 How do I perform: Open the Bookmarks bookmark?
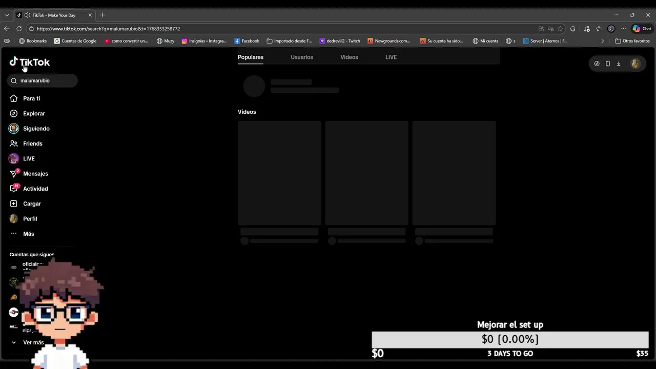(33, 41)
